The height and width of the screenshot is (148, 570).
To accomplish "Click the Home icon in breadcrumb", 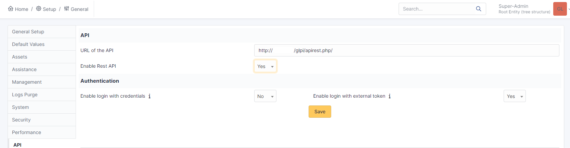I will pos(11,9).
